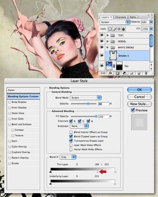Click the lock transparent pixels icon

pyautogui.click(x=110, y=29)
